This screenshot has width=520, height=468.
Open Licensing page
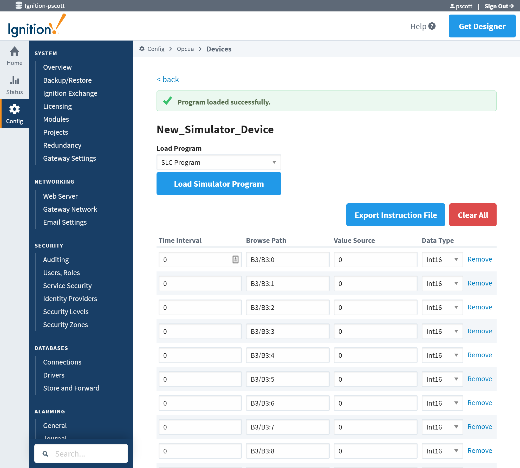[x=57, y=106]
